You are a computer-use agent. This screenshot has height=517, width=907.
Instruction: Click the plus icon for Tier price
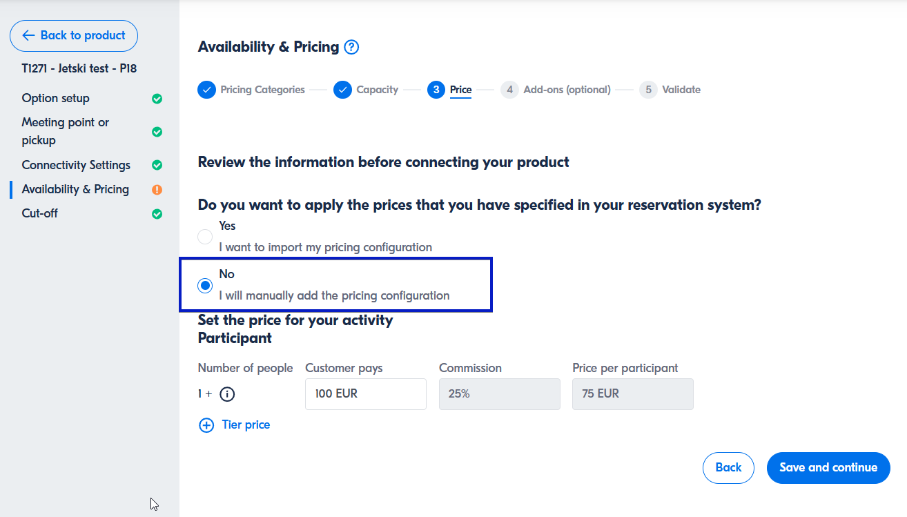206,425
